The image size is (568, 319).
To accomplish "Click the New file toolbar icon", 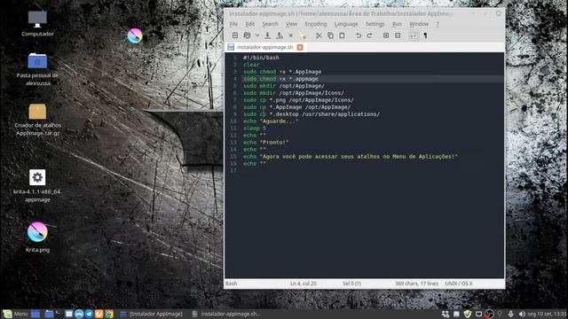I will (235, 35).
